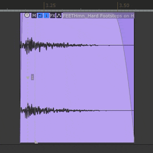The height and width of the screenshot is (153, 153).
Task: Mute the clip with the M button
Action: (x=34, y=16)
